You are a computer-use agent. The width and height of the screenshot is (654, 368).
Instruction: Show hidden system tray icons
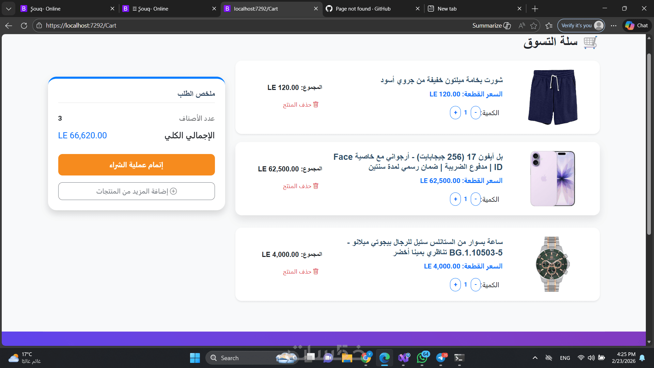535,358
